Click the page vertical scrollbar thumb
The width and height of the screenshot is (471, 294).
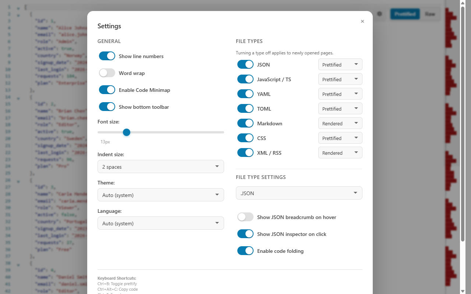pos(463,124)
